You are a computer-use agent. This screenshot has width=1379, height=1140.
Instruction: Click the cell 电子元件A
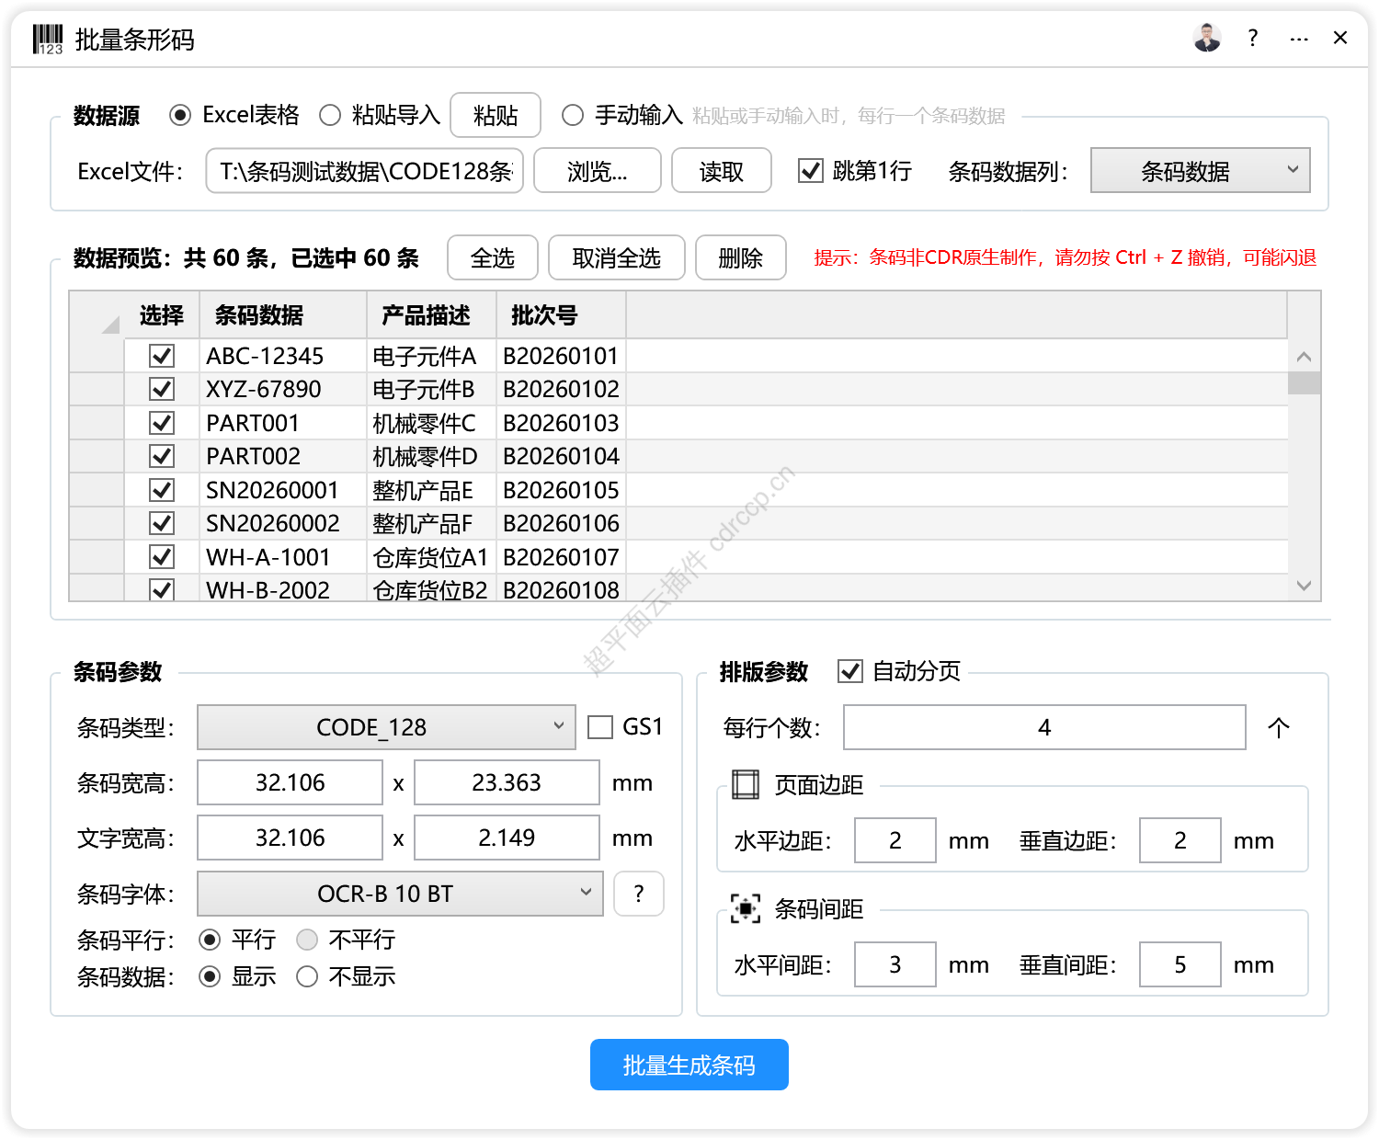431,356
